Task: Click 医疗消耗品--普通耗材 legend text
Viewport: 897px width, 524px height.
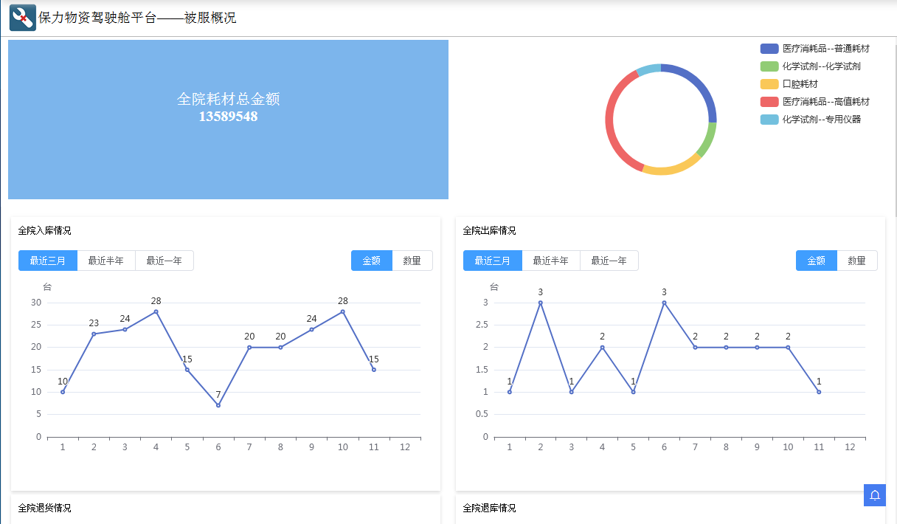Action: [825, 49]
